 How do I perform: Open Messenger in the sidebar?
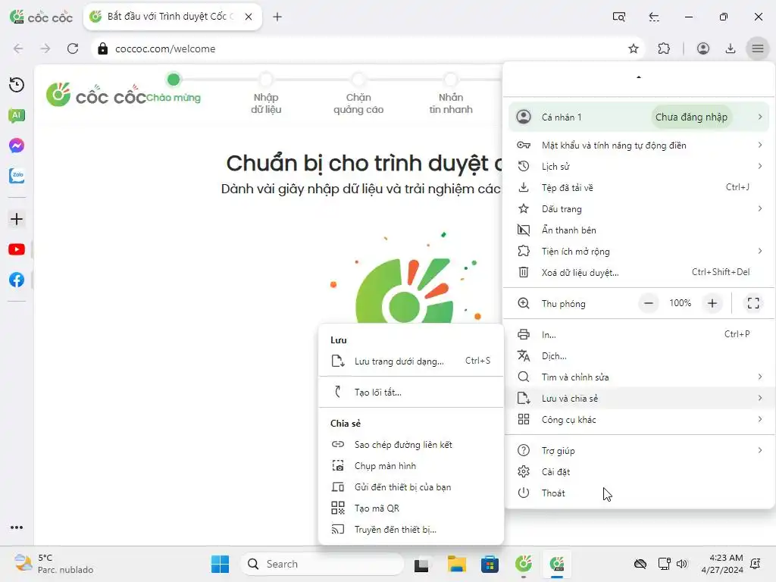tap(17, 145)
